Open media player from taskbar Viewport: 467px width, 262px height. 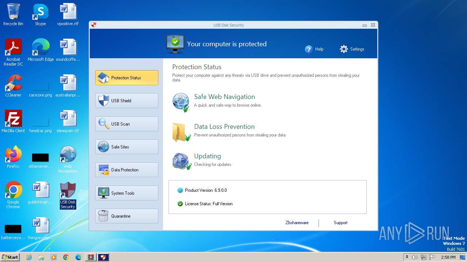pyautogui.click(x=54, y=257)
